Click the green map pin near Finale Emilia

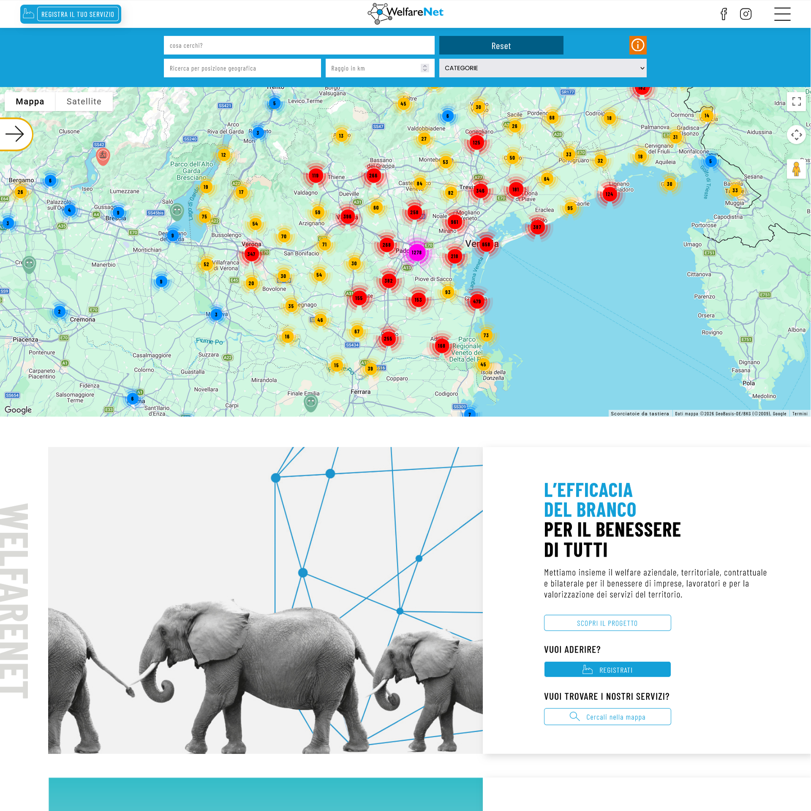click(311, 403)
